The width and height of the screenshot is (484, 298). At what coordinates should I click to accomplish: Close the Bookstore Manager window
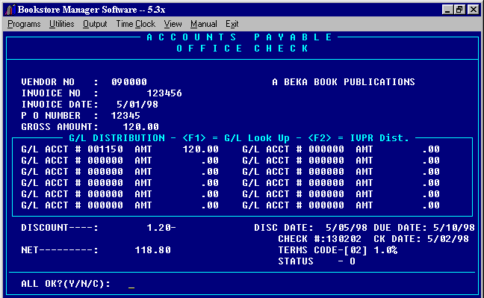(x=474, y=10)
